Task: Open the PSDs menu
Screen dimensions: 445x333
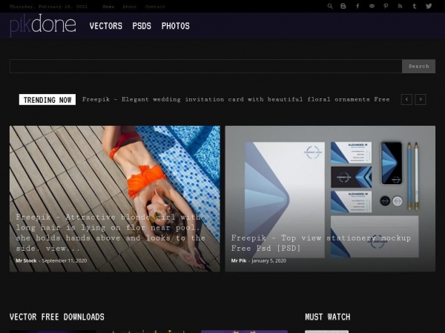Action: coord(142,26)
